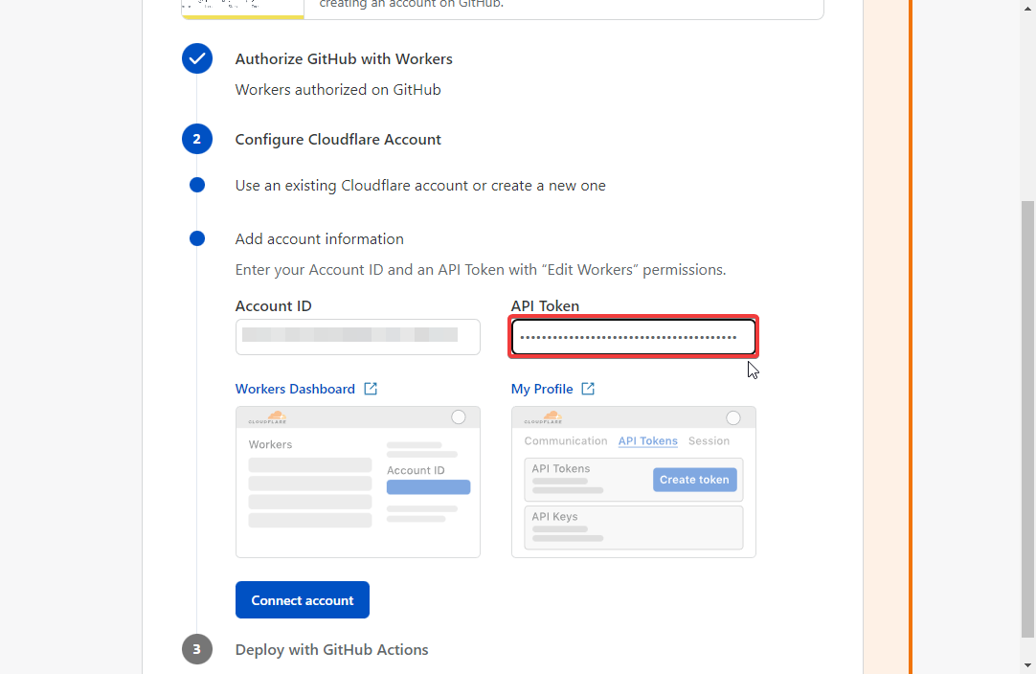
Task: Click the completed step checkmark icon
Action: (x=197, y=58)
